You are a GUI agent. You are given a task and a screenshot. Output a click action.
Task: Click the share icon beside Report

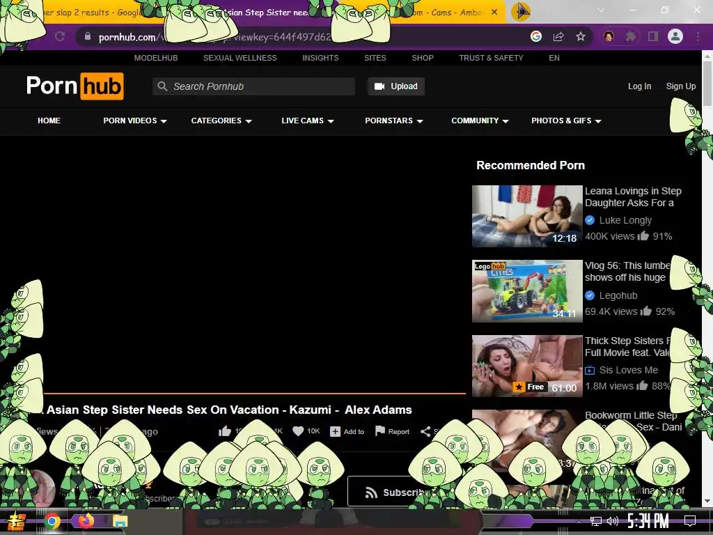pyautogui.click(x=425, y=431)
